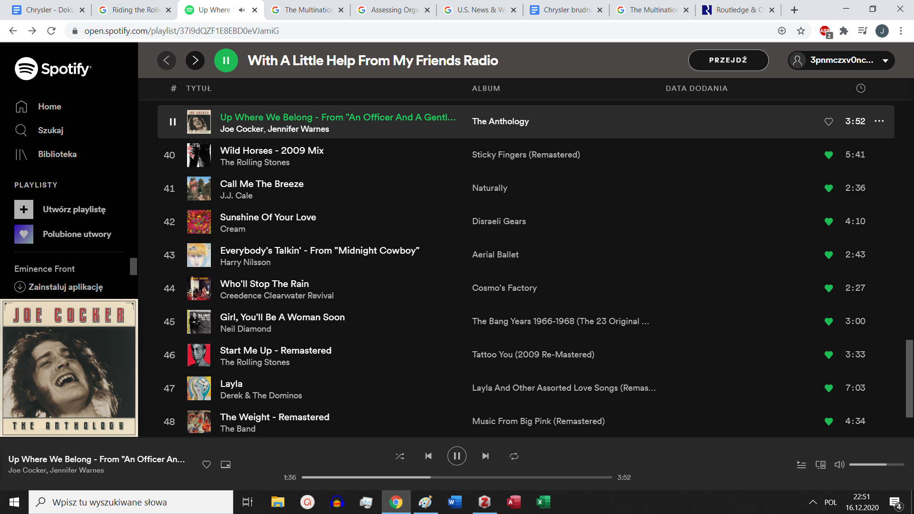Toggle shuffle playback in the player bar
The height and width of the screenshot is (514, 914).
coord(400,456)
